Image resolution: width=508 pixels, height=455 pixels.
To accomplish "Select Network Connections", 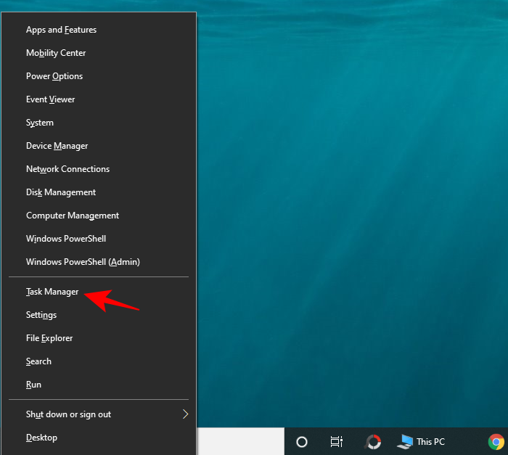I will click(67, 169).
